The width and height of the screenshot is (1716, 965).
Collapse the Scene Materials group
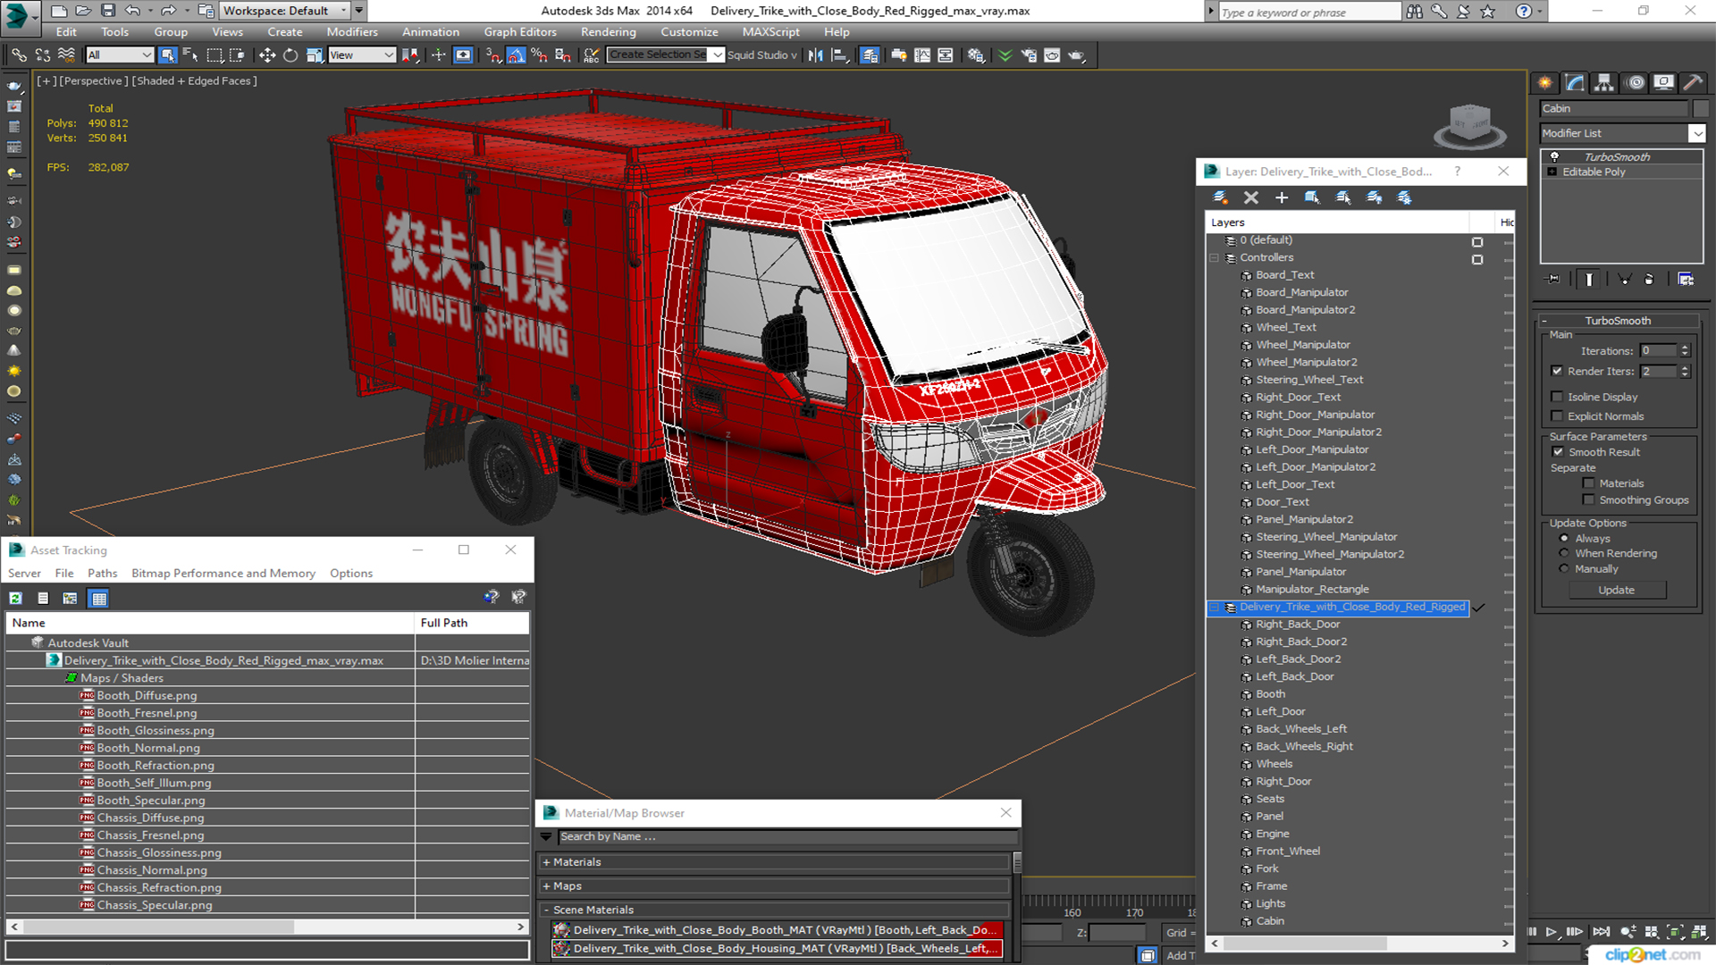(x=546, y=910)
